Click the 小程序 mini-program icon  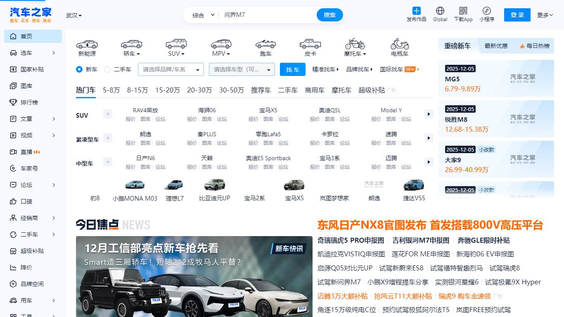click(487, 15)
